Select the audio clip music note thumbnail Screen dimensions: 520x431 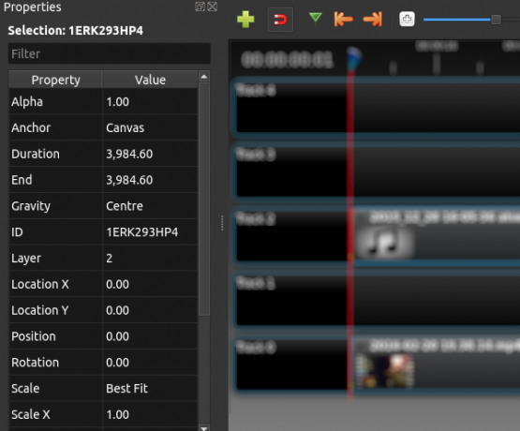point(385,242)
